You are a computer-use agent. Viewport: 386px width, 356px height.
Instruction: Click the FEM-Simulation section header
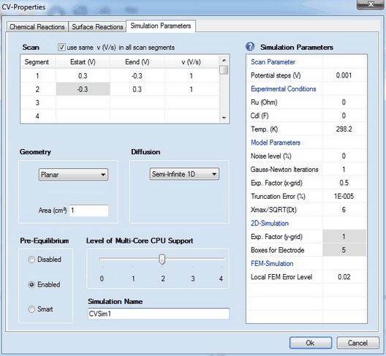[272, 264]
